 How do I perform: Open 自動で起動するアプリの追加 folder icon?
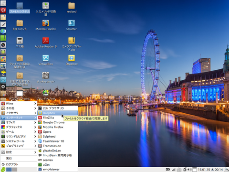(x=20, y=79)
